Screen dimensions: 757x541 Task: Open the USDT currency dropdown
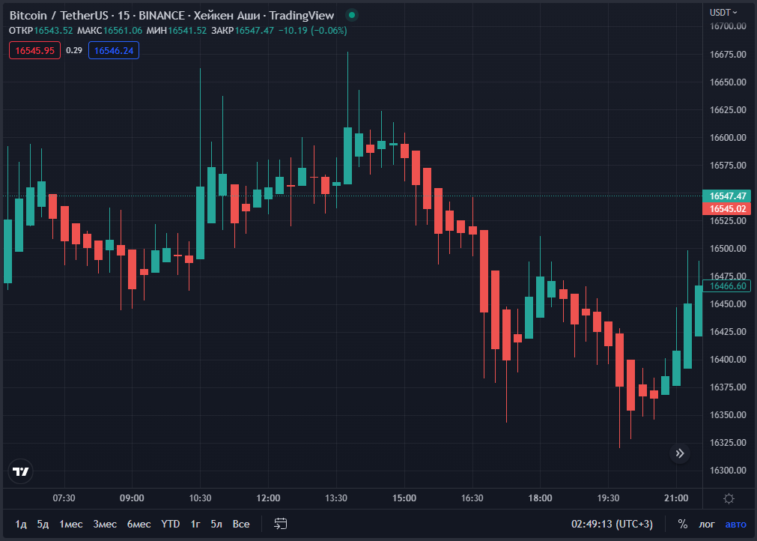coord(723,12)
